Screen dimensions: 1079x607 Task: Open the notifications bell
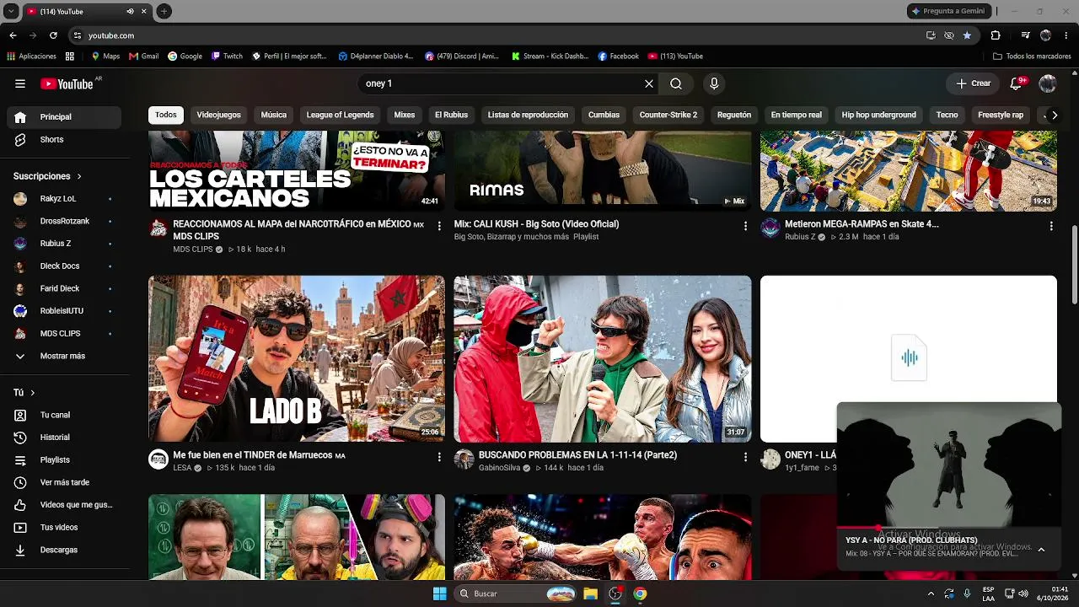[1017, 83]
